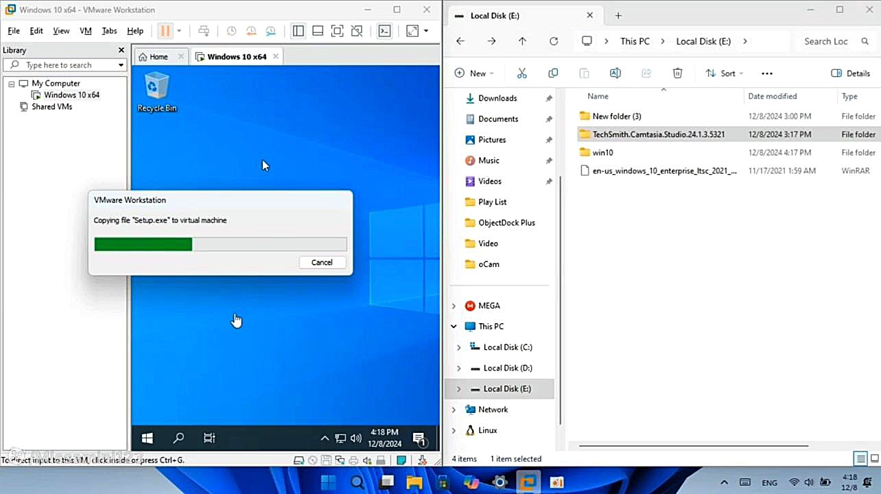Viewport: 881px width, 494px height.
Task: Cancel the Setup.exe file copy dialog
Action: coord(322,262)
